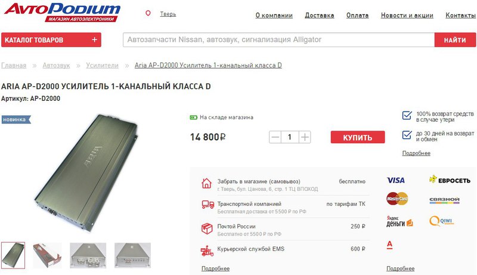Viewport: 477px width, 275px height.
Task: Click into the product search field
Action: point(278,40)
